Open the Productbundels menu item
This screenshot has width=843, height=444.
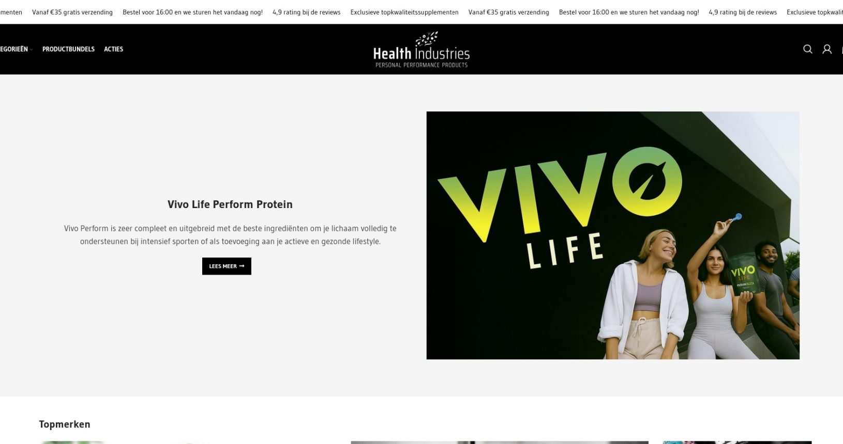tap(68, 49)
